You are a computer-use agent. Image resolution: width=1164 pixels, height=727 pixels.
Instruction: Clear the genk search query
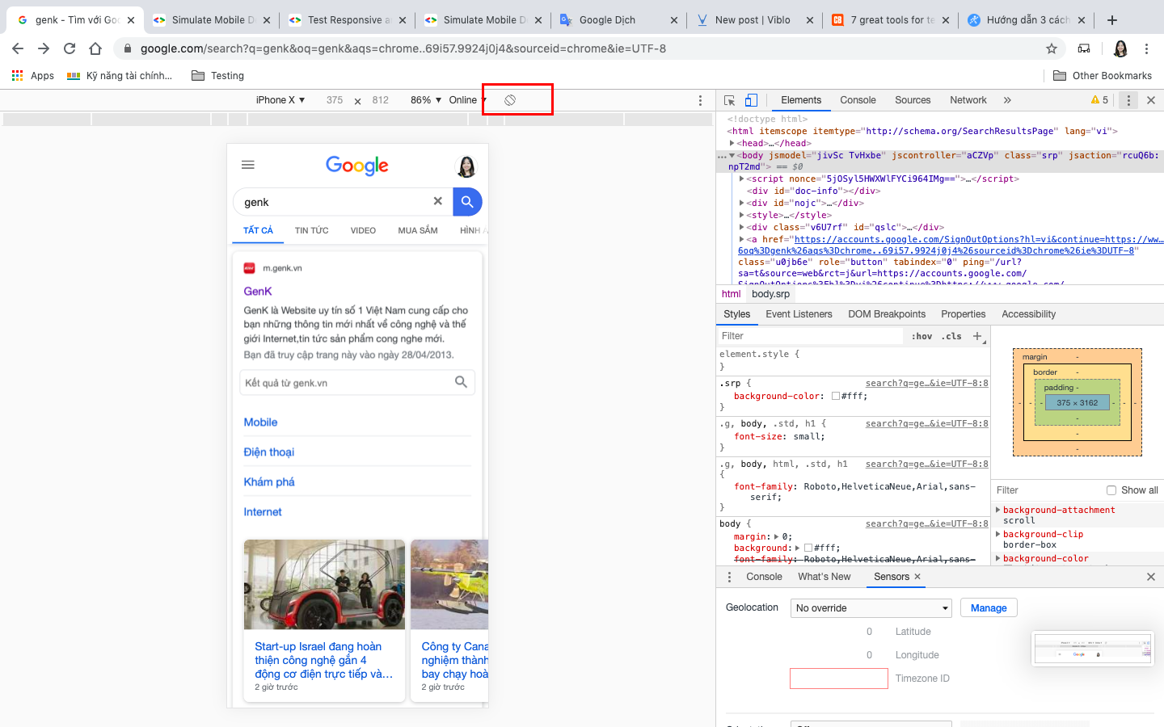tap(437, 201)
